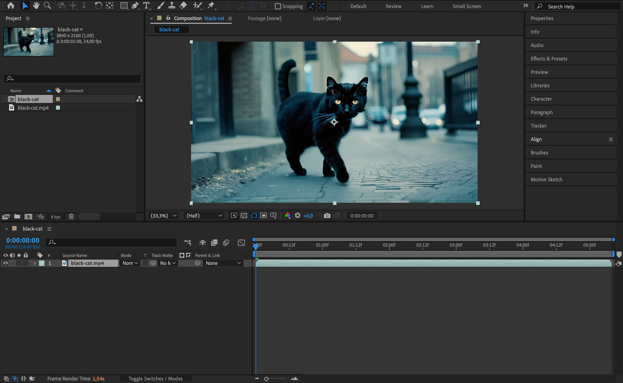Select the Zoom tool

[x=47, y=5]
